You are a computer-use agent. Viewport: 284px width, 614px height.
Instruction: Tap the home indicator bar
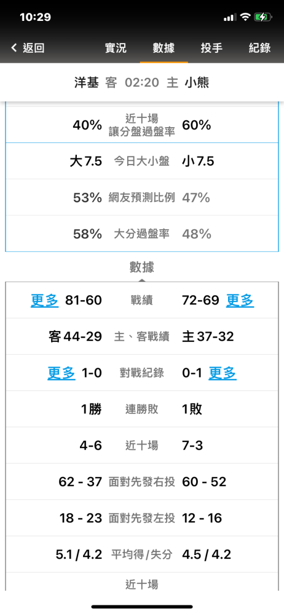(x=142, y=607)
